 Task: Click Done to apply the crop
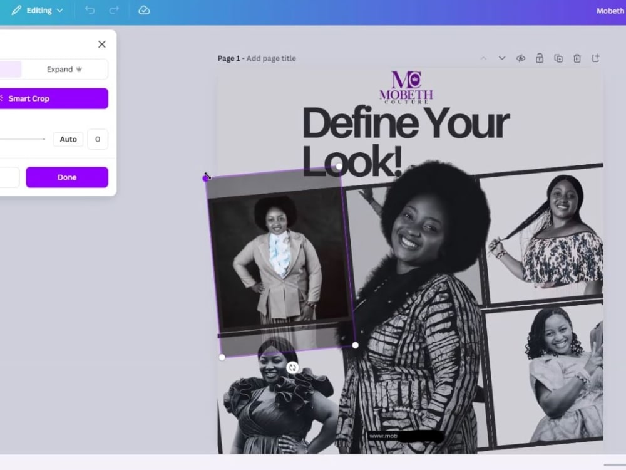[67, 177]
